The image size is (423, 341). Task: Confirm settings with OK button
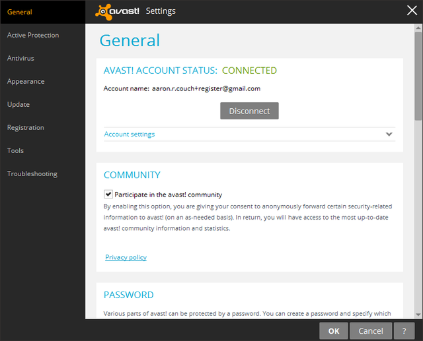point(334,330)
